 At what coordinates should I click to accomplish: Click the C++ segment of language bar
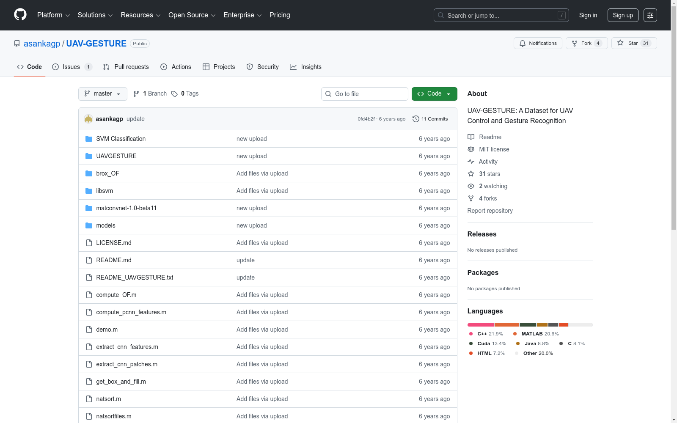click(481, 325)
